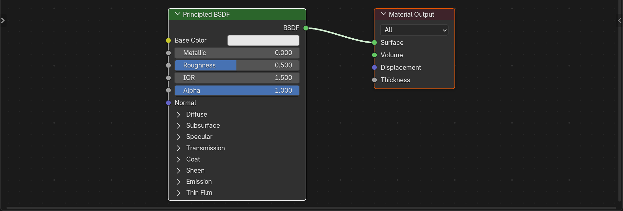This screenshot has width=623, height=211.
Task: Select the Principled BSDF node title
Action: pyautogui.click(x=206, y=14)
